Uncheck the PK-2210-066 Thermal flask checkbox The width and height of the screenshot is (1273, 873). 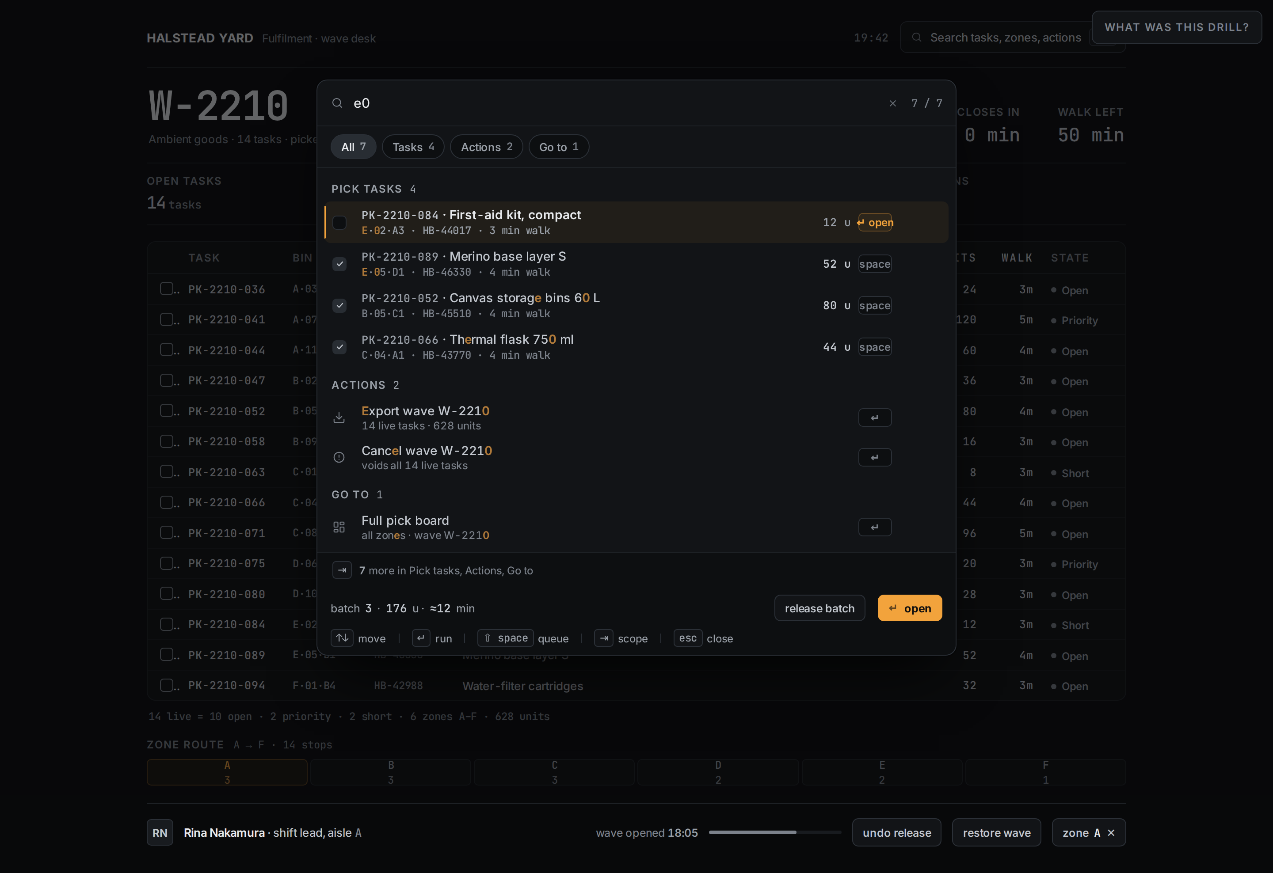(x=339, y=347)
